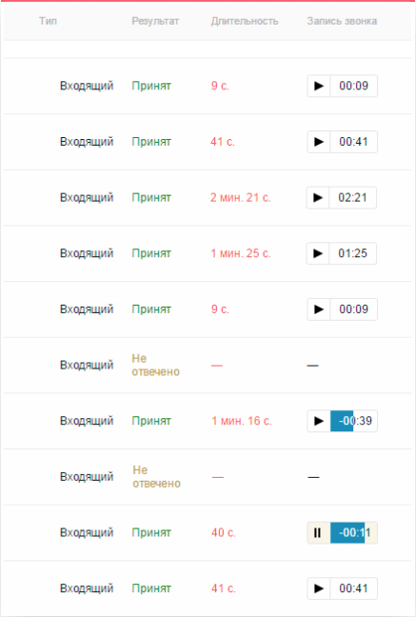Image resolution: width=416 pixels, height=617 pixels.
Task: Sort by the Длительность column header
Action: click(245, 21)
